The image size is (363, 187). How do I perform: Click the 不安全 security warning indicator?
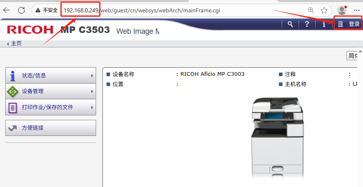(46, 10)
